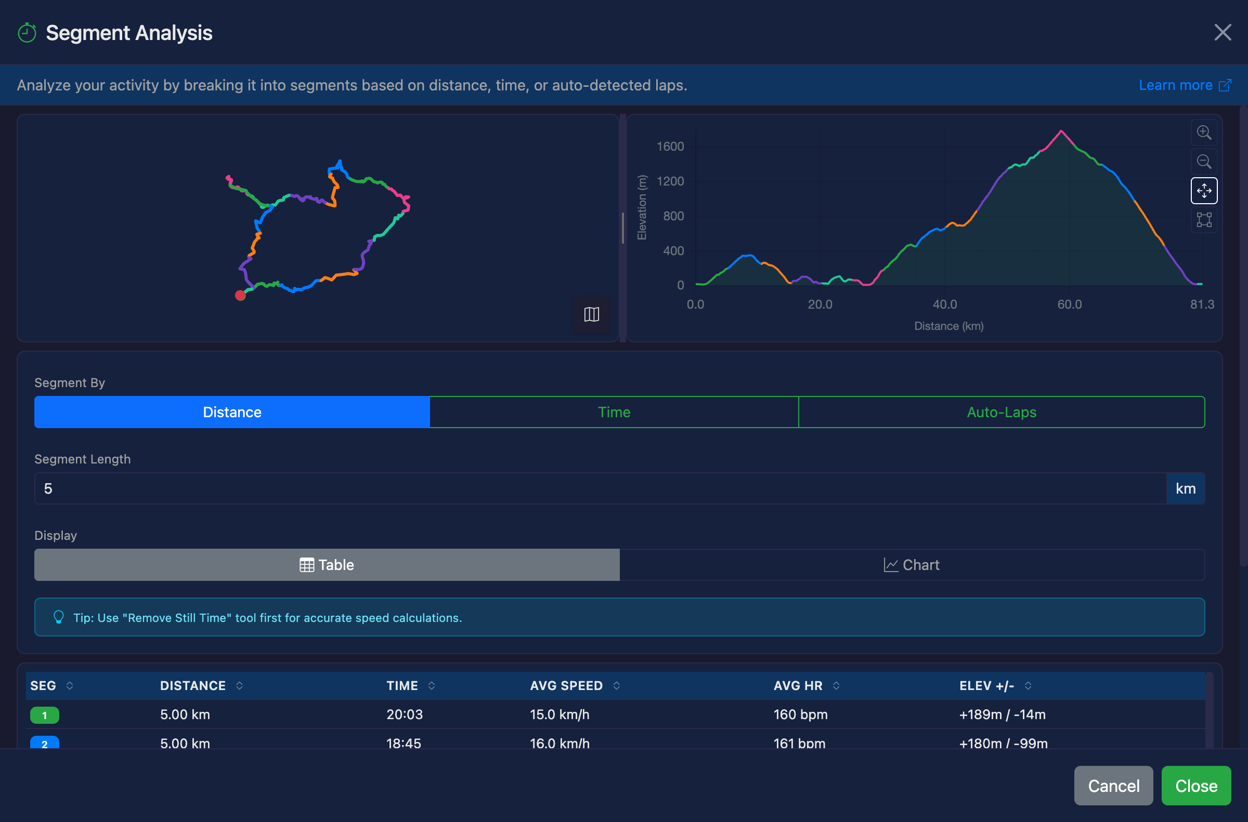1248x822 pixels.
Task: Click the lightbulb tip icon
Action: pos(59,617)
